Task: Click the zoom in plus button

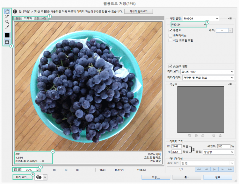Action: click(20, 170)
